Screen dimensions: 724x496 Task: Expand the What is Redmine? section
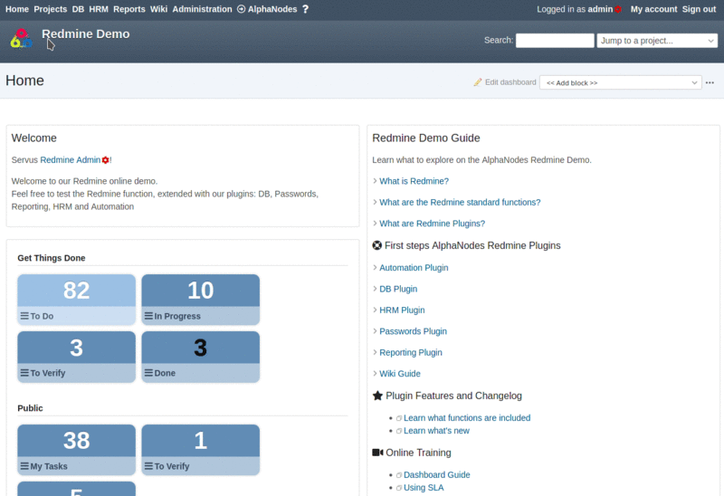[x=414, y=181]
